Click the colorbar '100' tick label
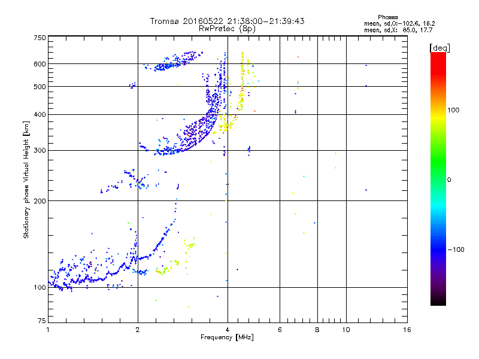Viewport: 479px width, 359px height. (453, 110)
